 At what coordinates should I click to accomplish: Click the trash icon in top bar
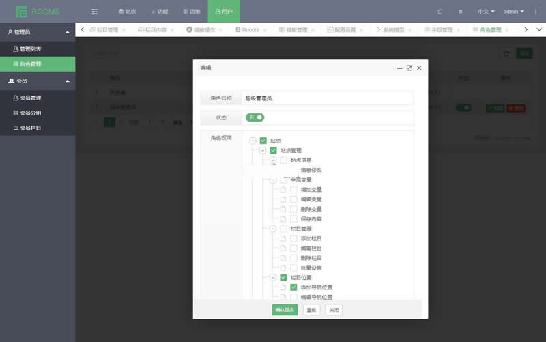point(460,12)
